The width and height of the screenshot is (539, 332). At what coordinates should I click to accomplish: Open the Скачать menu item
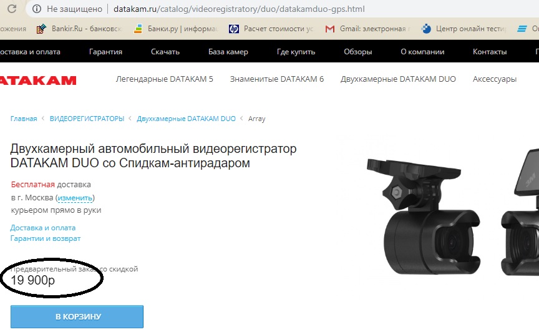pyautogui.click(x=165, y=52)
